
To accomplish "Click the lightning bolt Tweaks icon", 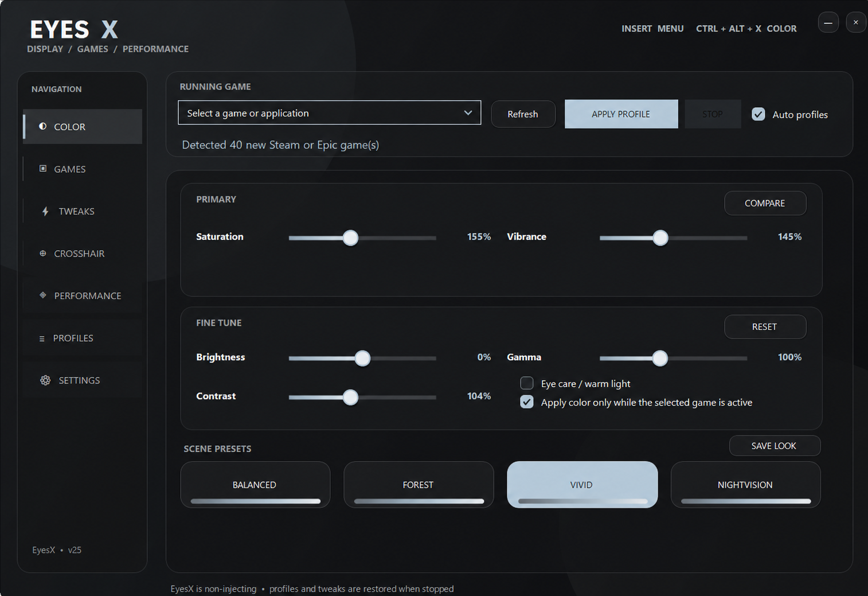I will pyautogui.click(x=45, y=211).
